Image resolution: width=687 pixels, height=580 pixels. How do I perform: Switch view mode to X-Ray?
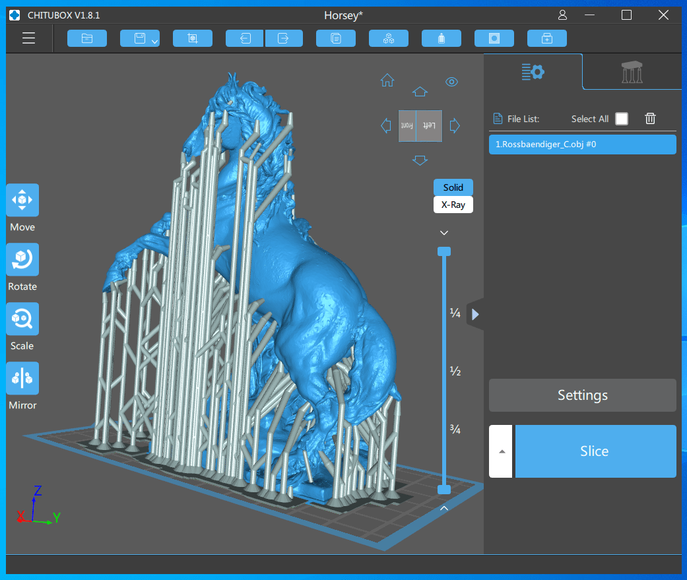[453, 205]
